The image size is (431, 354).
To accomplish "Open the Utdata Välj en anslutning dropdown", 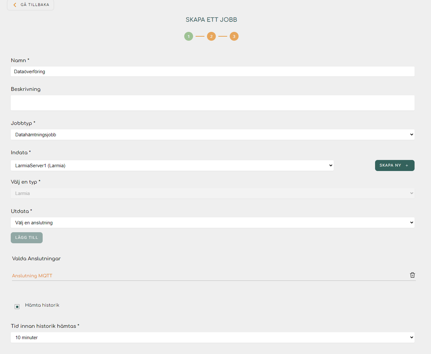I will [x=213, y=223].
